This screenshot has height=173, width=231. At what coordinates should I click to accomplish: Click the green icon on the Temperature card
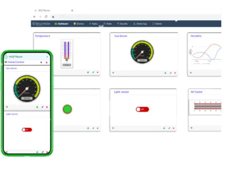click(88, 72)
